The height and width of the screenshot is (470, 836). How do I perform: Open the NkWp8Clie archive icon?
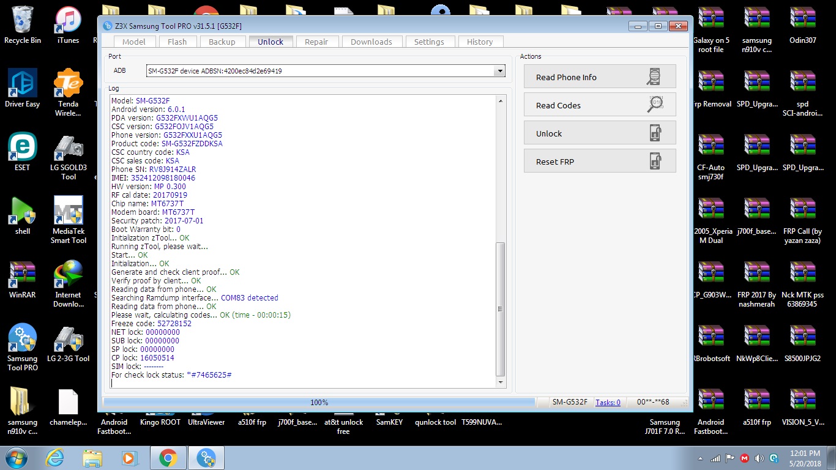click(756, 343)
